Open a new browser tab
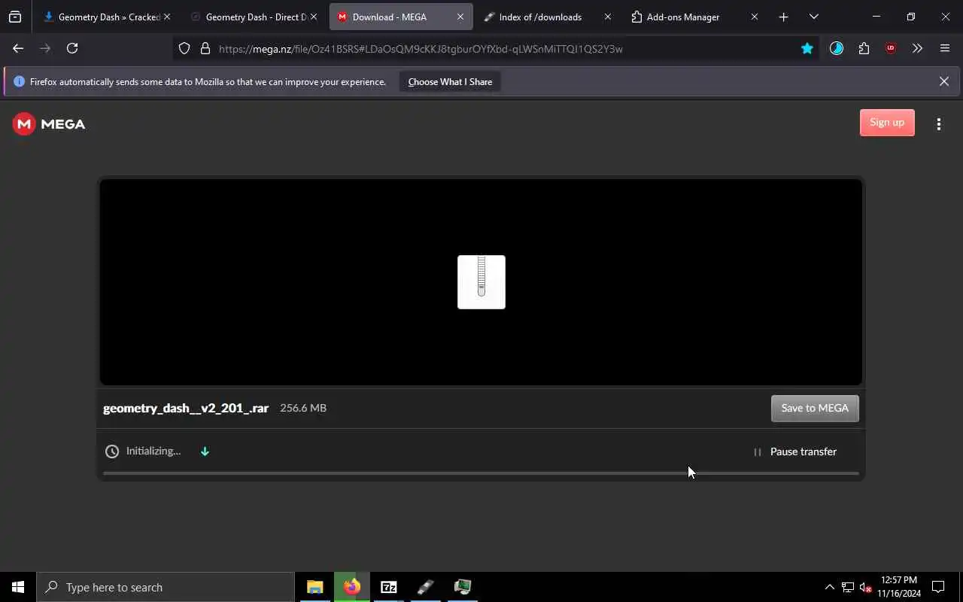The image size is (963, 602). [783, 17]
